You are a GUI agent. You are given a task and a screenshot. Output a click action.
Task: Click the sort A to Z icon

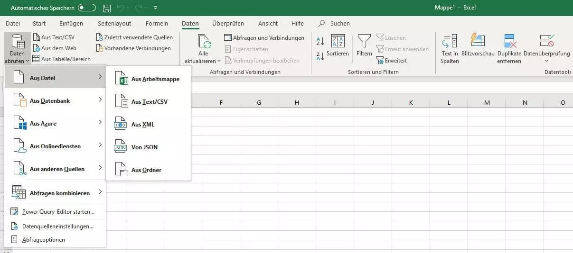[320, 41]
